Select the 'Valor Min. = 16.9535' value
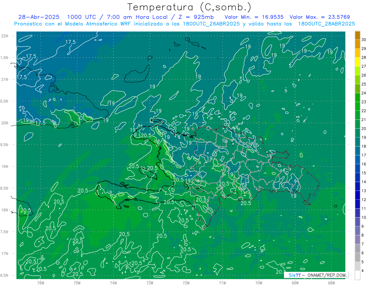Image resolution: width=372 pixels, height=287 pixels. [x=254, y=17]
